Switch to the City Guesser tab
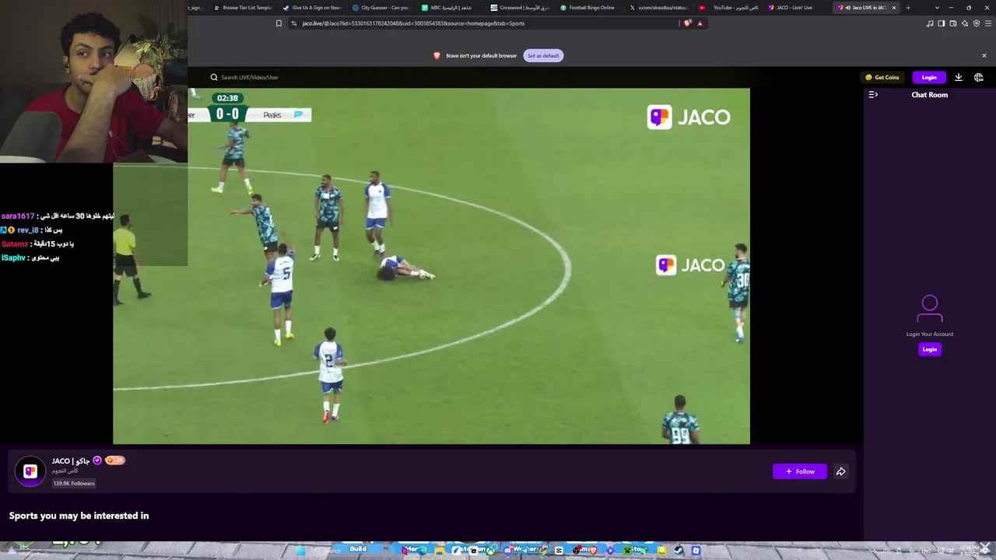Screen dimensions: 996x560 click(381, 8)
